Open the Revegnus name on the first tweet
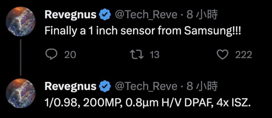Screen dimensions: 272x118 (x=70, y=15)
